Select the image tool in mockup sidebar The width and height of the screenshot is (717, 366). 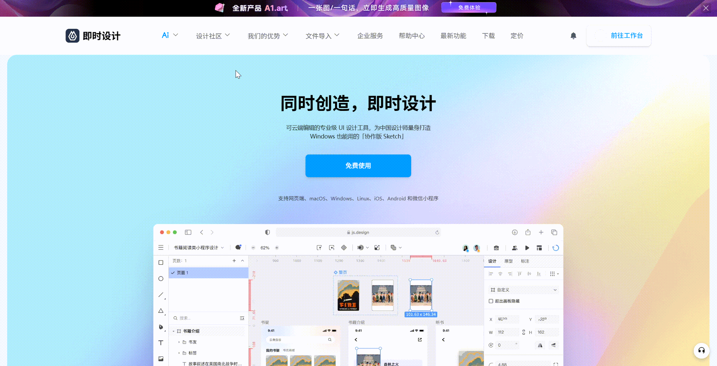pos(161,359)
